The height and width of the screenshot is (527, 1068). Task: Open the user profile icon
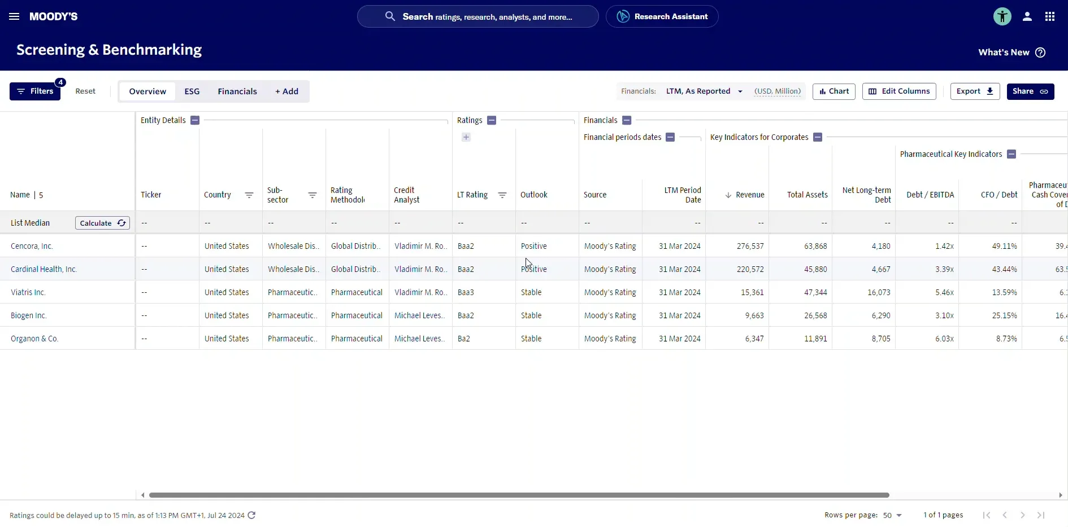point(1027,16)
